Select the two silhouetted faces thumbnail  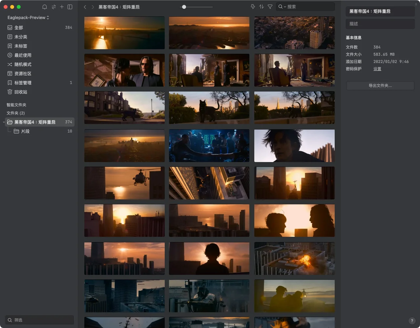coord(295,220)
